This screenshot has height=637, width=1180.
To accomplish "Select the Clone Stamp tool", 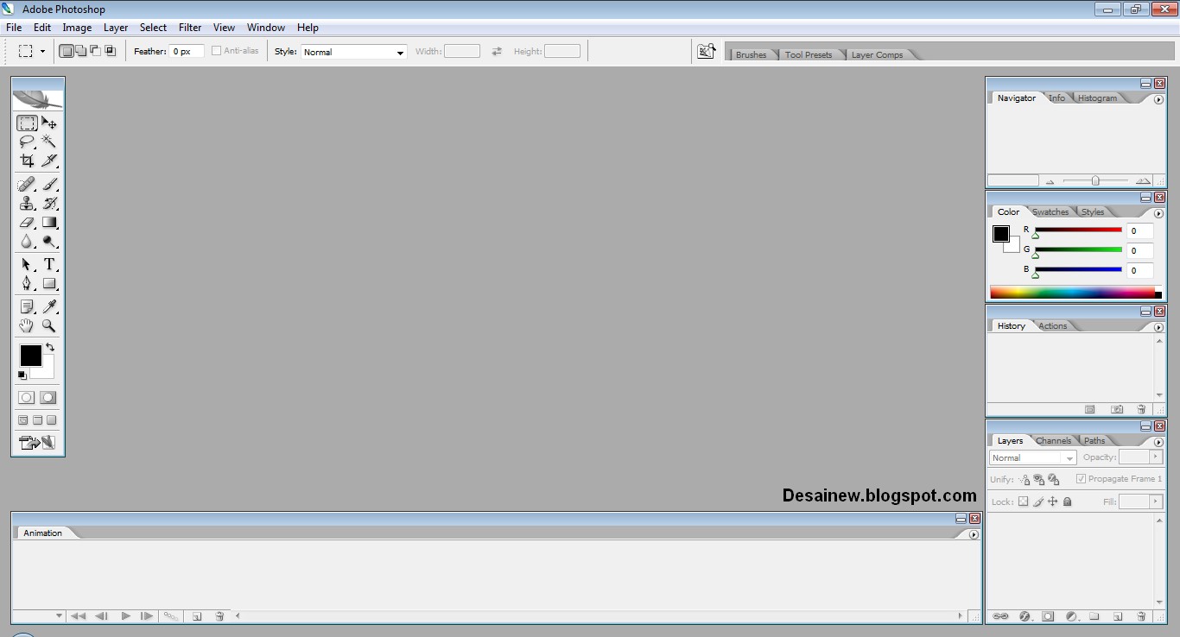I will (x=28, y=203).
